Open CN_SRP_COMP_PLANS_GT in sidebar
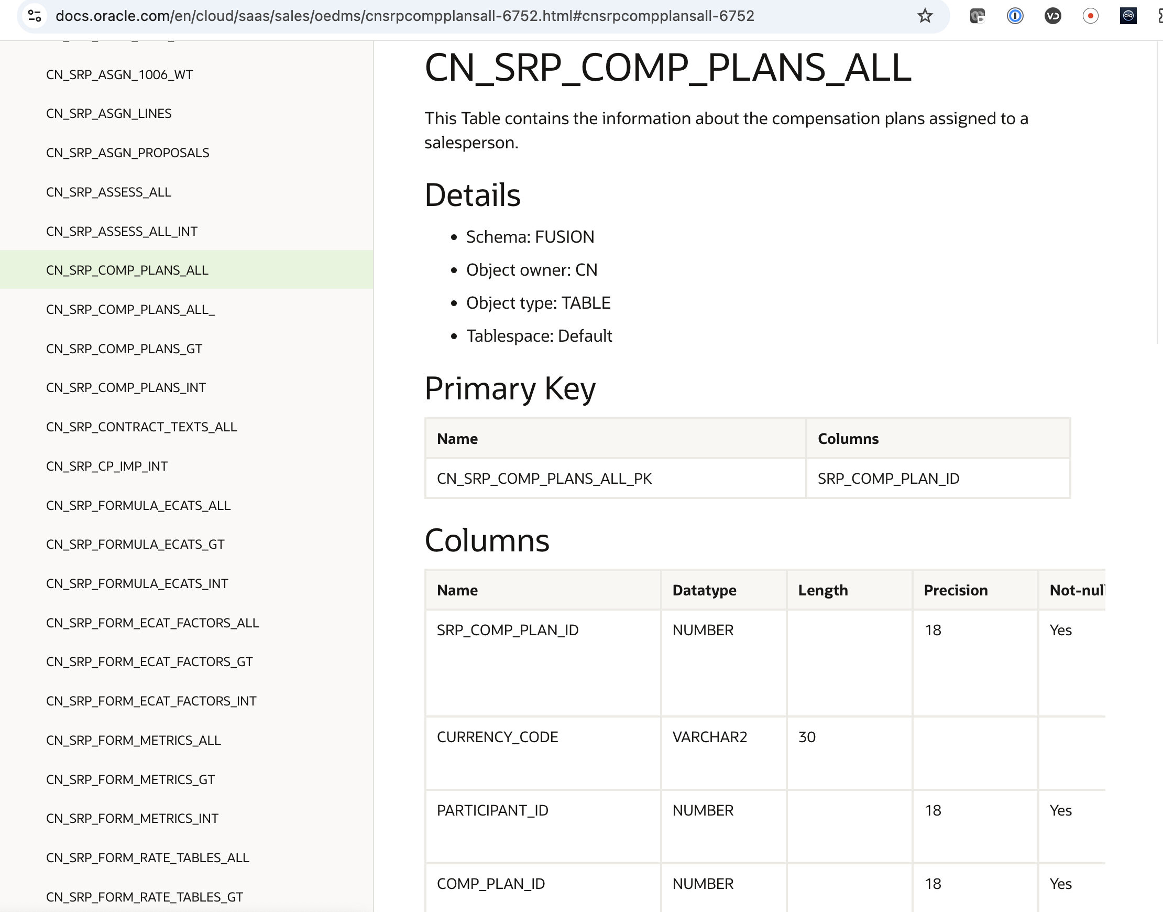 124,349
